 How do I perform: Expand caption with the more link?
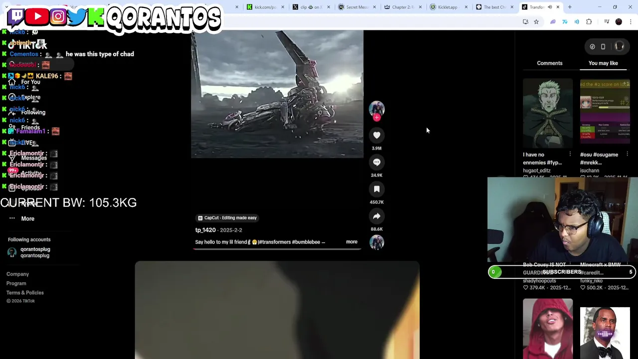coord(351,242)
